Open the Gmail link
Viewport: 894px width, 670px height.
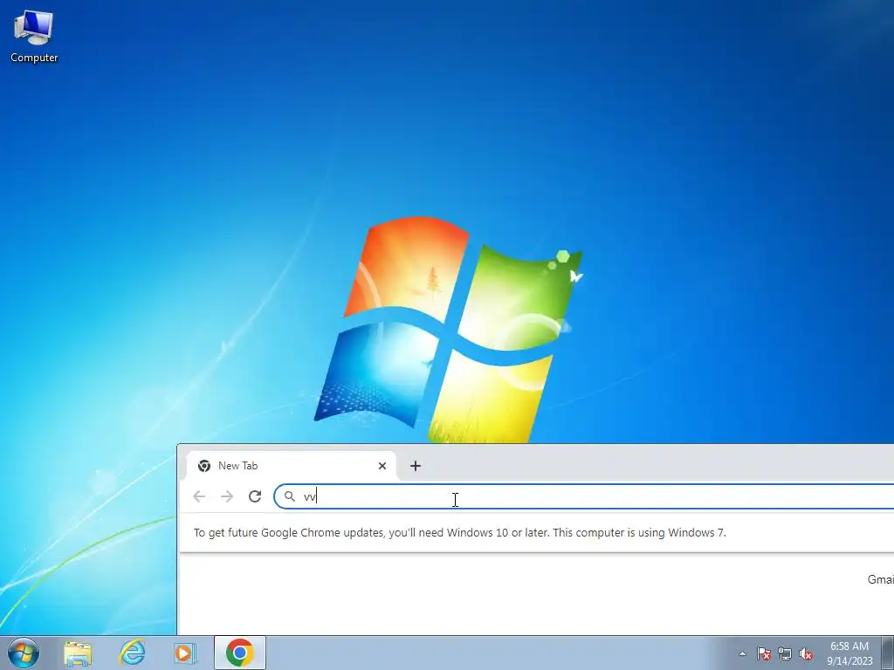(x=880, y=579)
